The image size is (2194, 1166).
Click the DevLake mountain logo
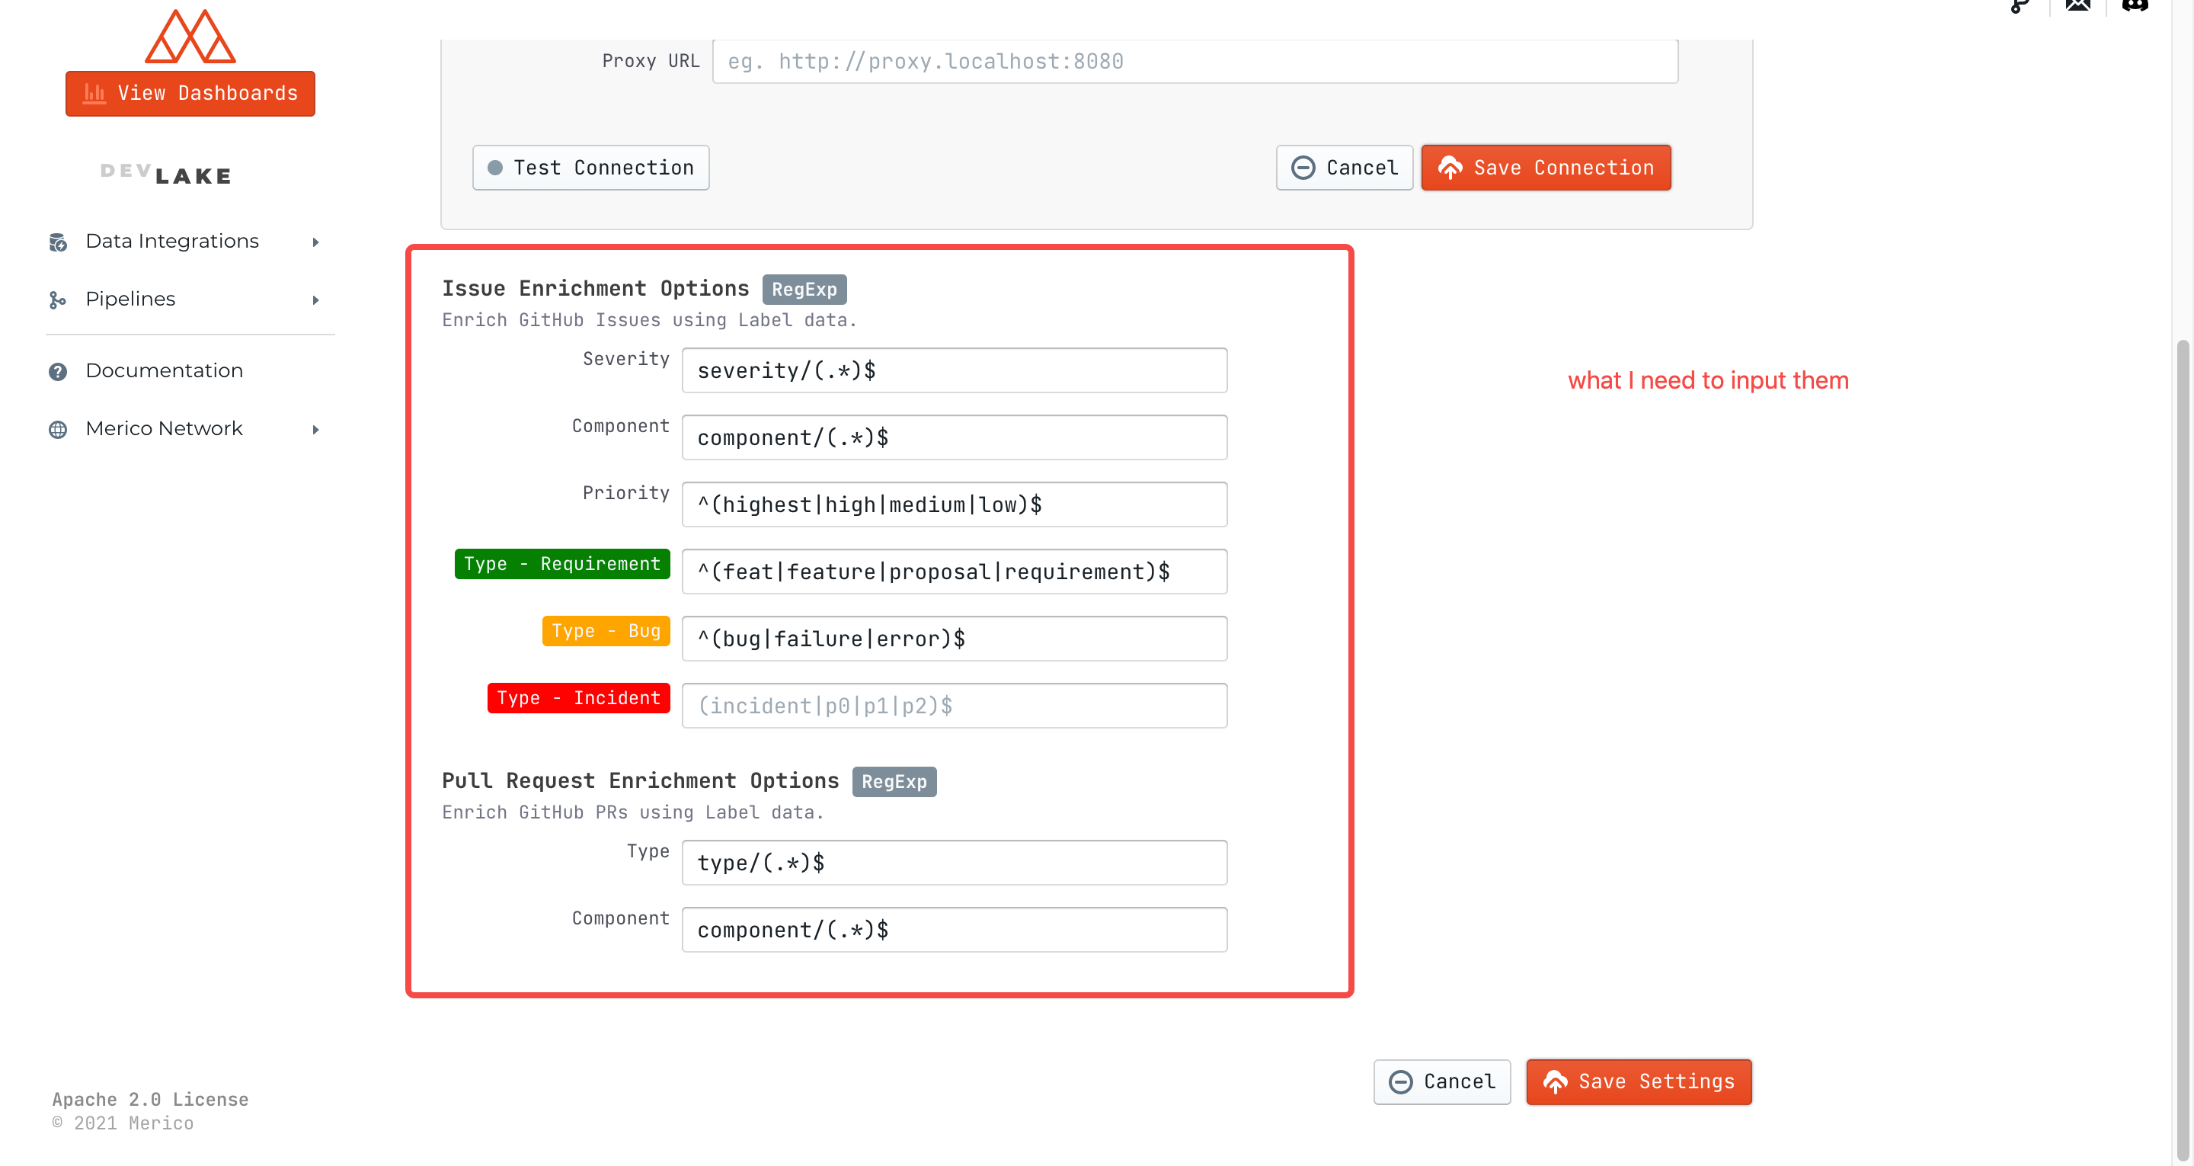tap(190, 37)
